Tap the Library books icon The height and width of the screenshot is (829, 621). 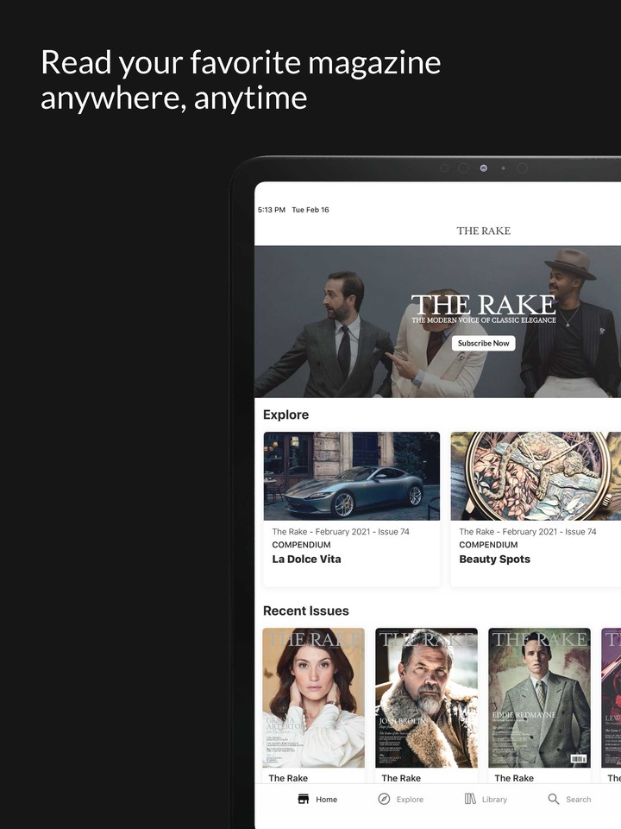470,799
